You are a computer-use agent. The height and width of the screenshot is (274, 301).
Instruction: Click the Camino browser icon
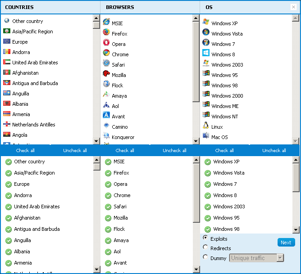(106, 126)
